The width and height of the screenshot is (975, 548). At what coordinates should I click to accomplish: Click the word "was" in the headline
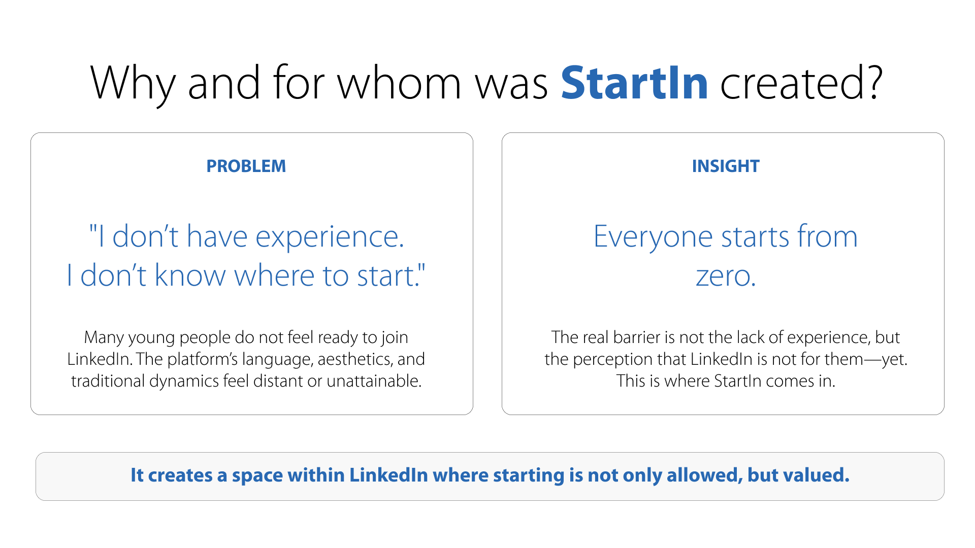tap(511, 83)
